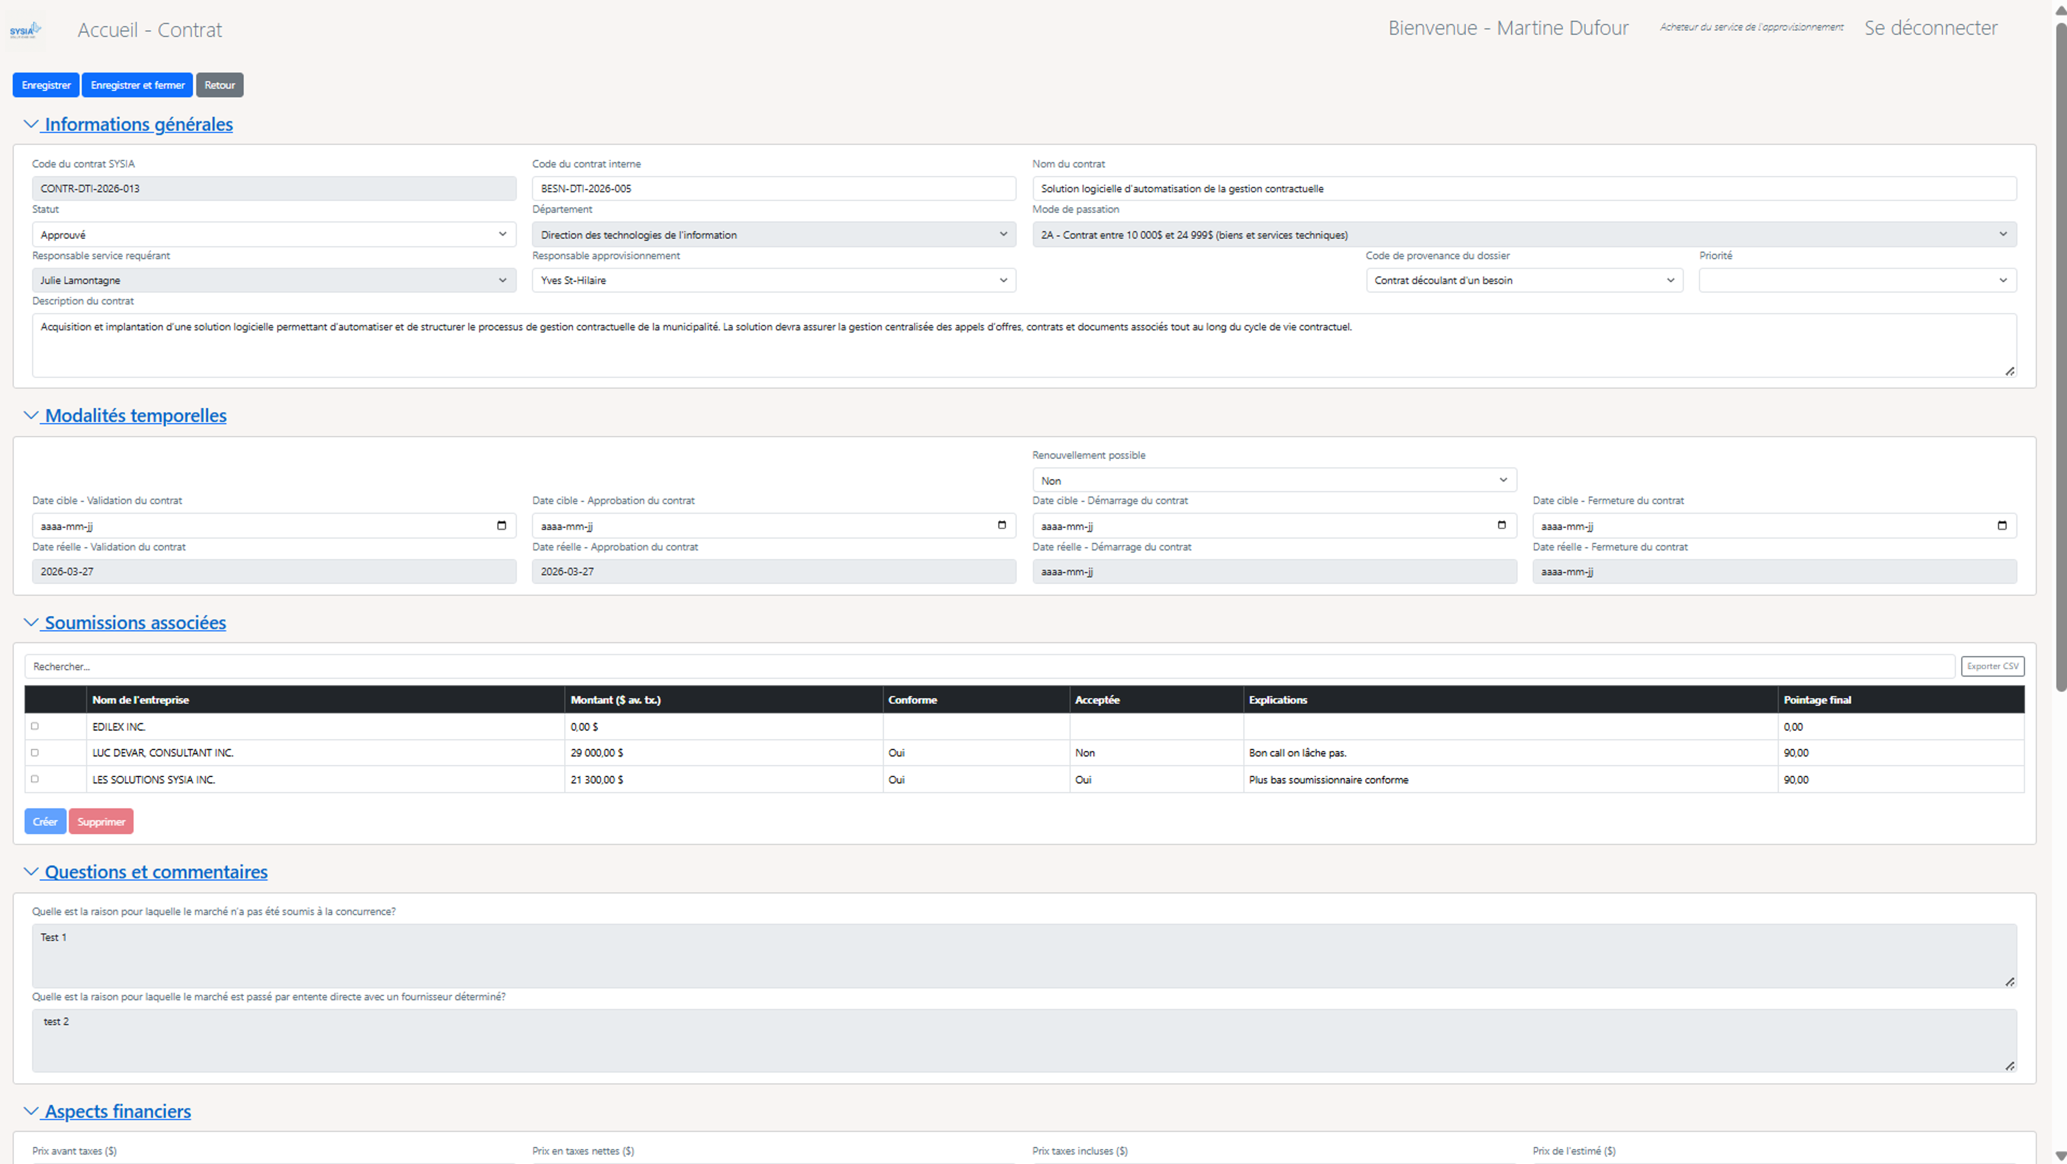The width and height of the screenshot is (2067, 1164).
Task: Click the SYSIA logo icon
Action: click(25, 31)
